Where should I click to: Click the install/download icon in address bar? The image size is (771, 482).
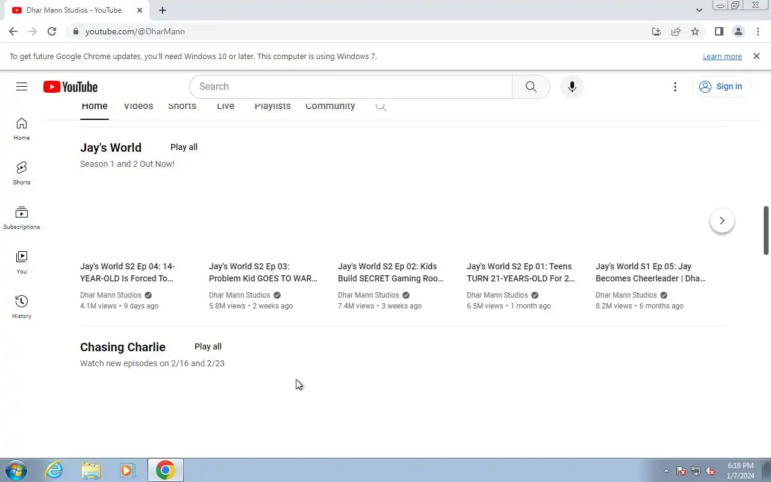[x=657, y=31]
